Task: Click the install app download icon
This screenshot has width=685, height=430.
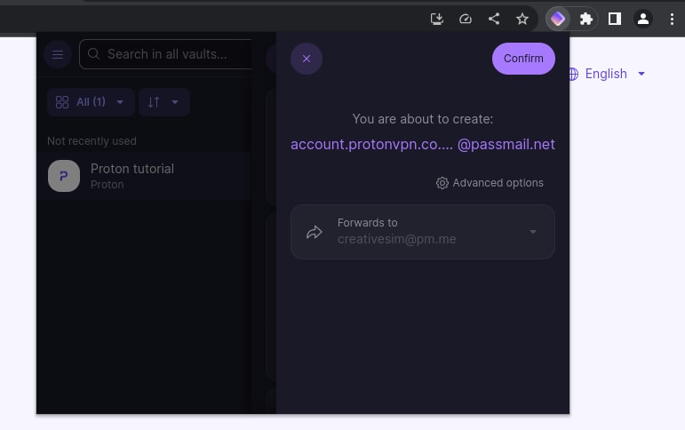Action: pos(437,19)
